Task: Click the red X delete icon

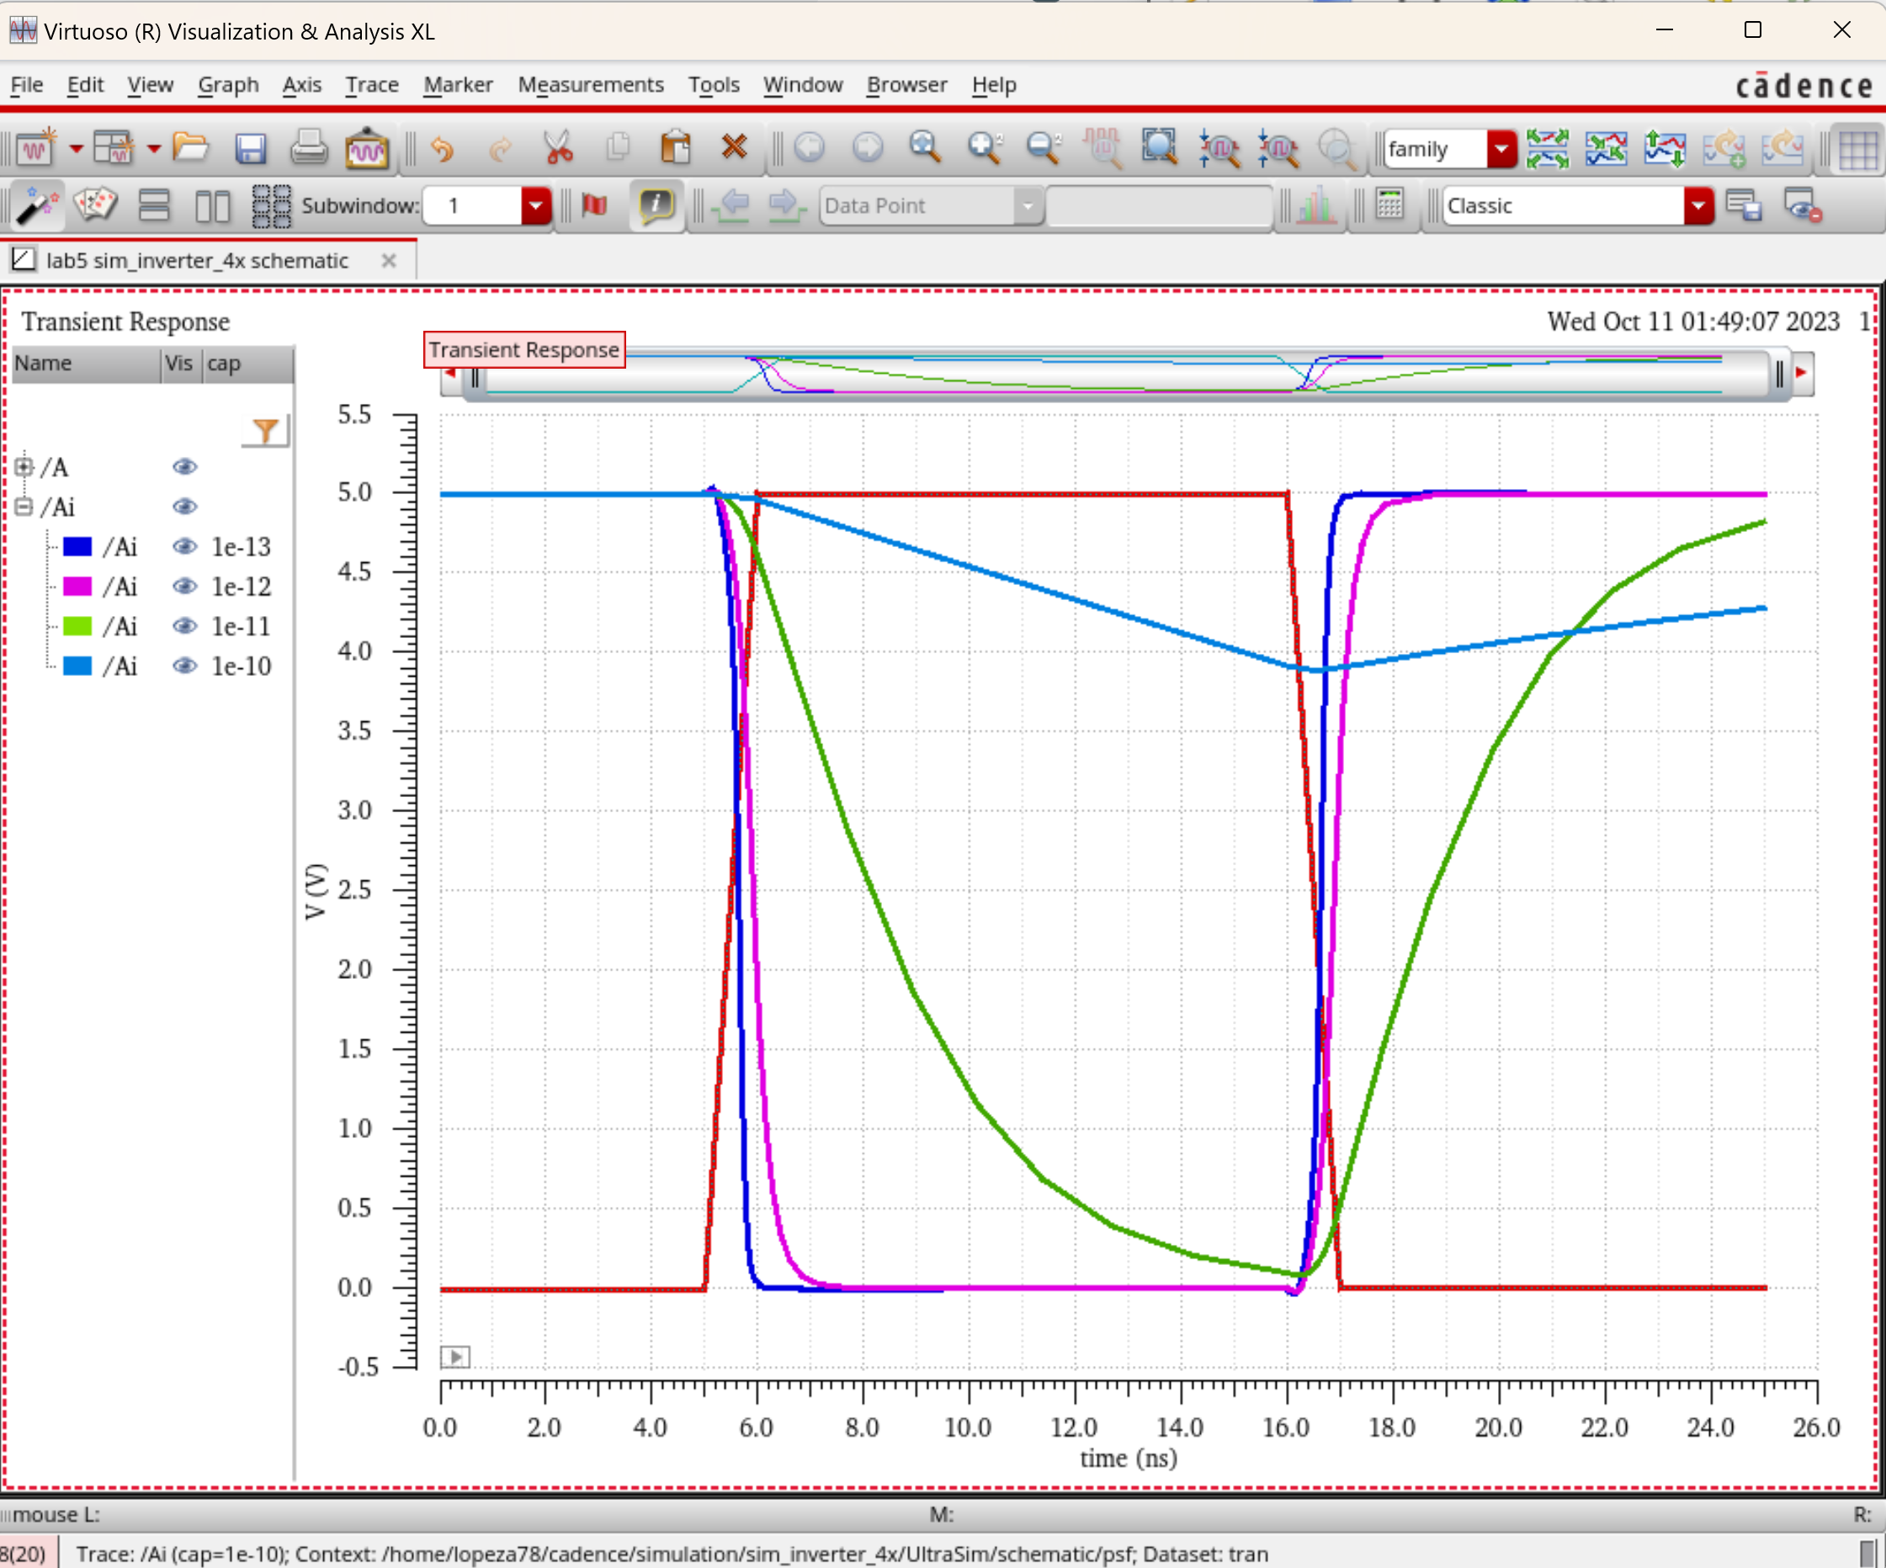Action: click(x=734, y=146)
